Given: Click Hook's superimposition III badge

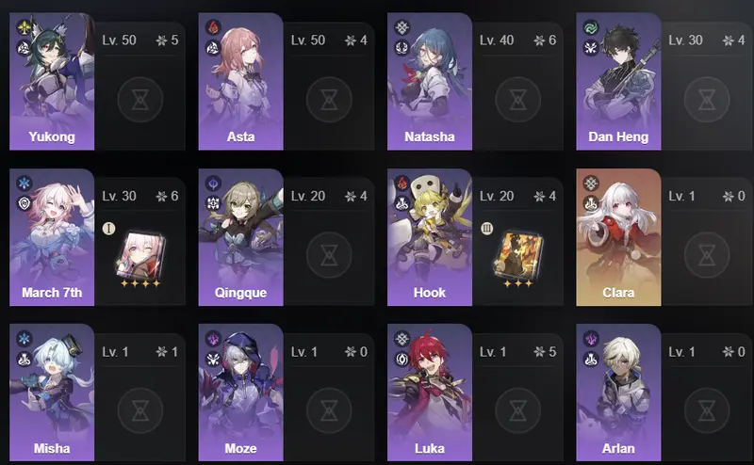Looking at the screenshot, I should pos(486,229).
